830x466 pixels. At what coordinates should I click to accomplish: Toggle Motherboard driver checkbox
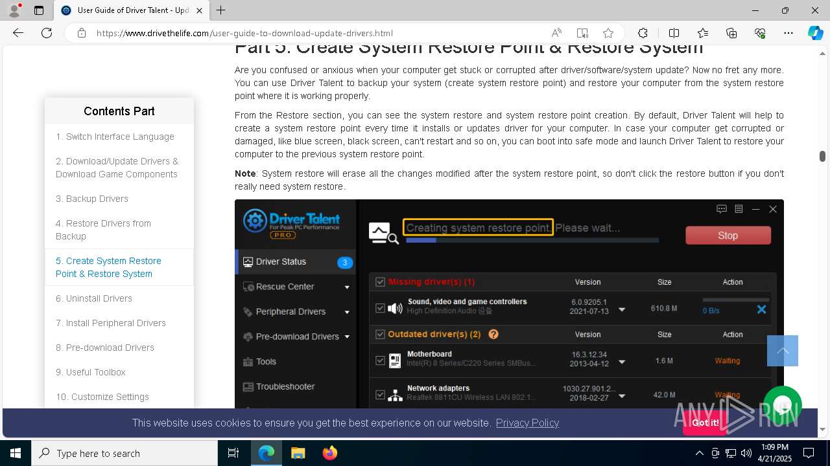pyautogui.click(x=380, y=361)
